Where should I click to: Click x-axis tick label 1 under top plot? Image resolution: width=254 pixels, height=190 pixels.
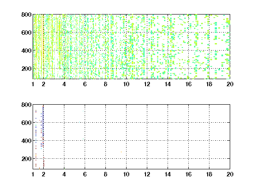coord(33,84)
